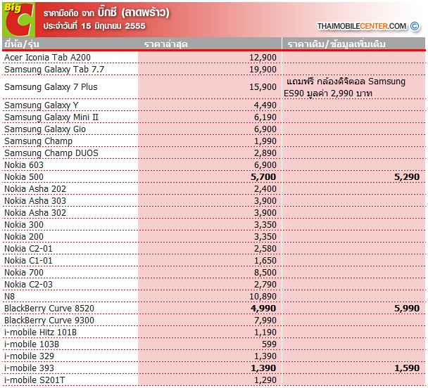The image size is (428, 388).
Task: Select i-mobile S201T model name
Action: click(x=34, y=380)
